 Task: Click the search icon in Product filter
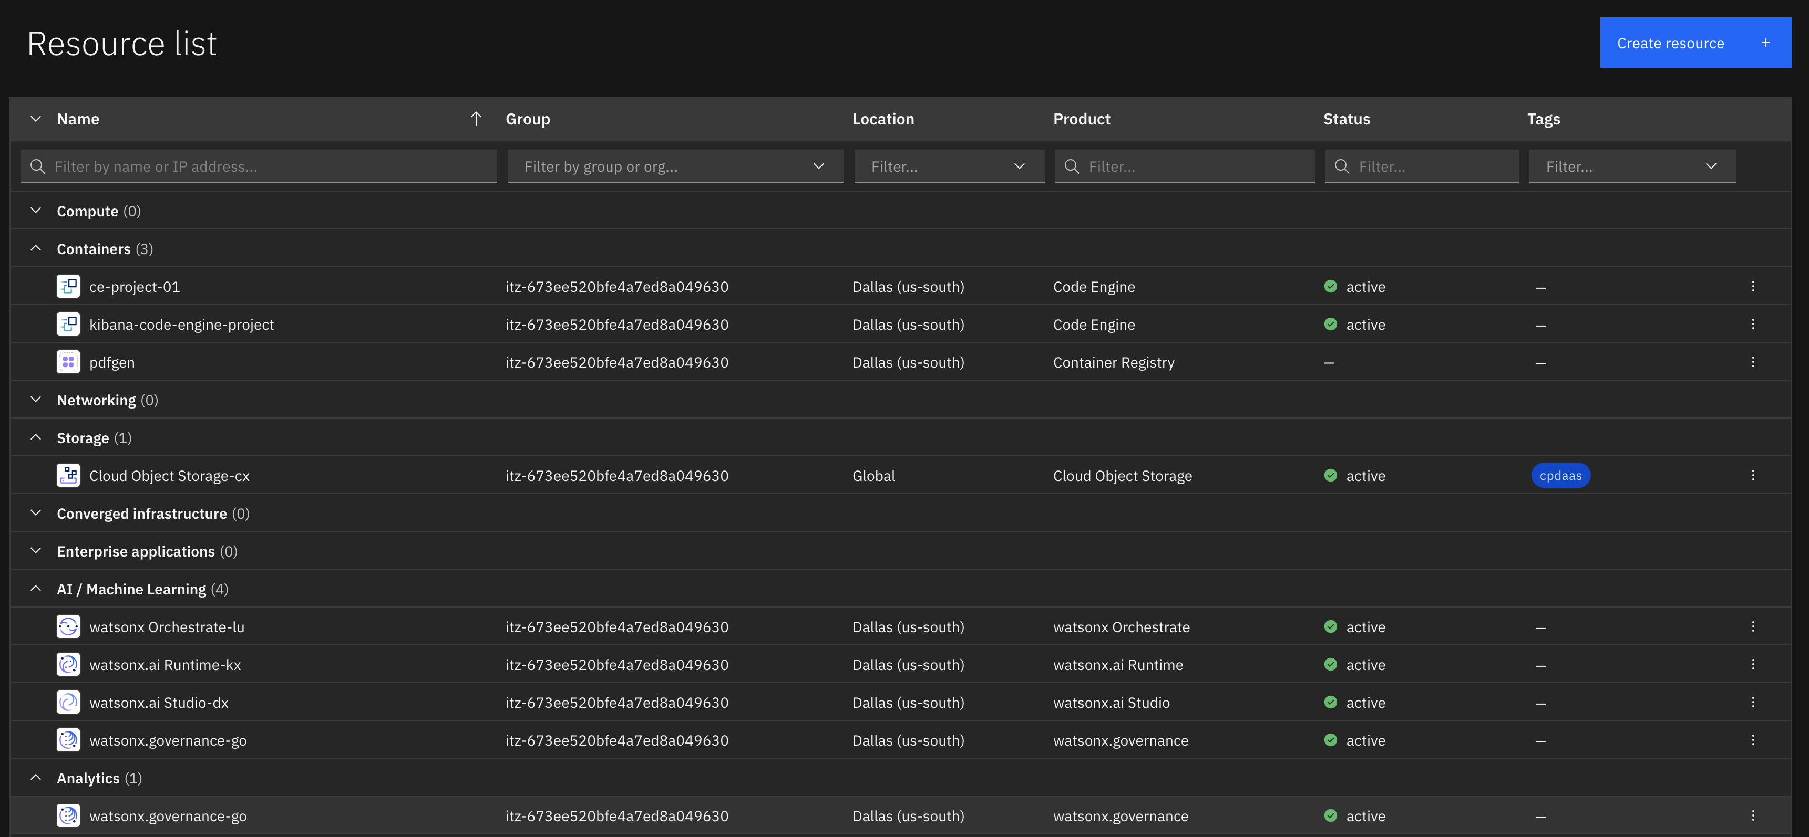1072,166
